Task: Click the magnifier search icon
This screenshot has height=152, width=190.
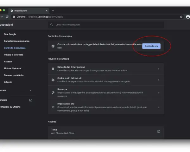Action: click(52, 25)
